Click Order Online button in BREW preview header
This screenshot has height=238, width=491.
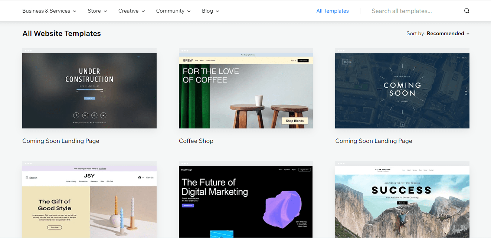pos(303,60)
